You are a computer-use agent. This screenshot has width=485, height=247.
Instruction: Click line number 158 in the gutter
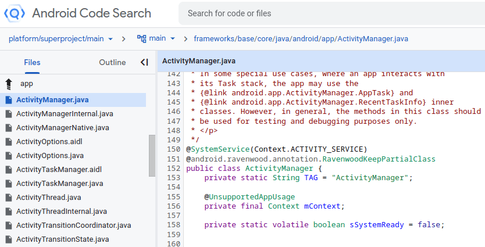point(173,225)
